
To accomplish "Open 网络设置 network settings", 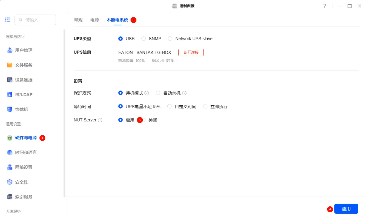I will (24, 167).
